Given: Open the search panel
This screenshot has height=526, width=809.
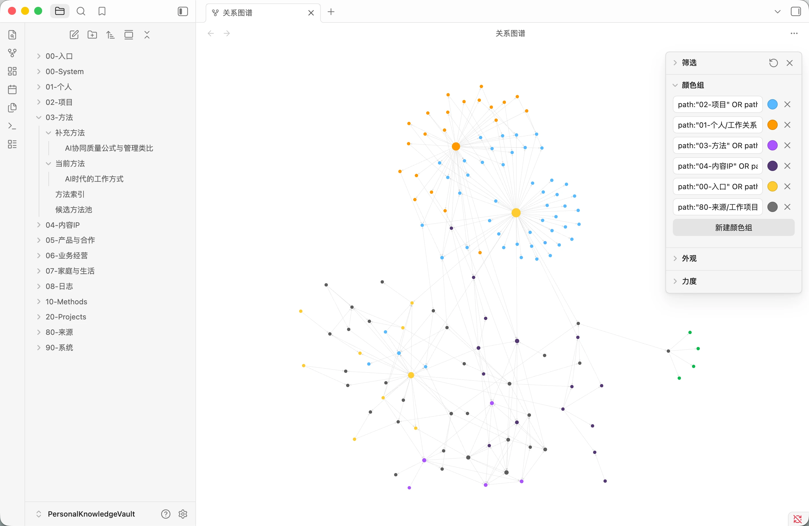Looking at the screenshot, I should 81,11.
